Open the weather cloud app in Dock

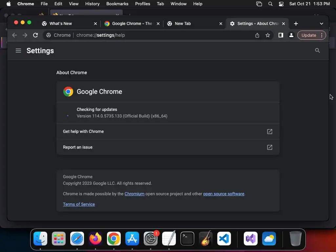click(269, 239)
